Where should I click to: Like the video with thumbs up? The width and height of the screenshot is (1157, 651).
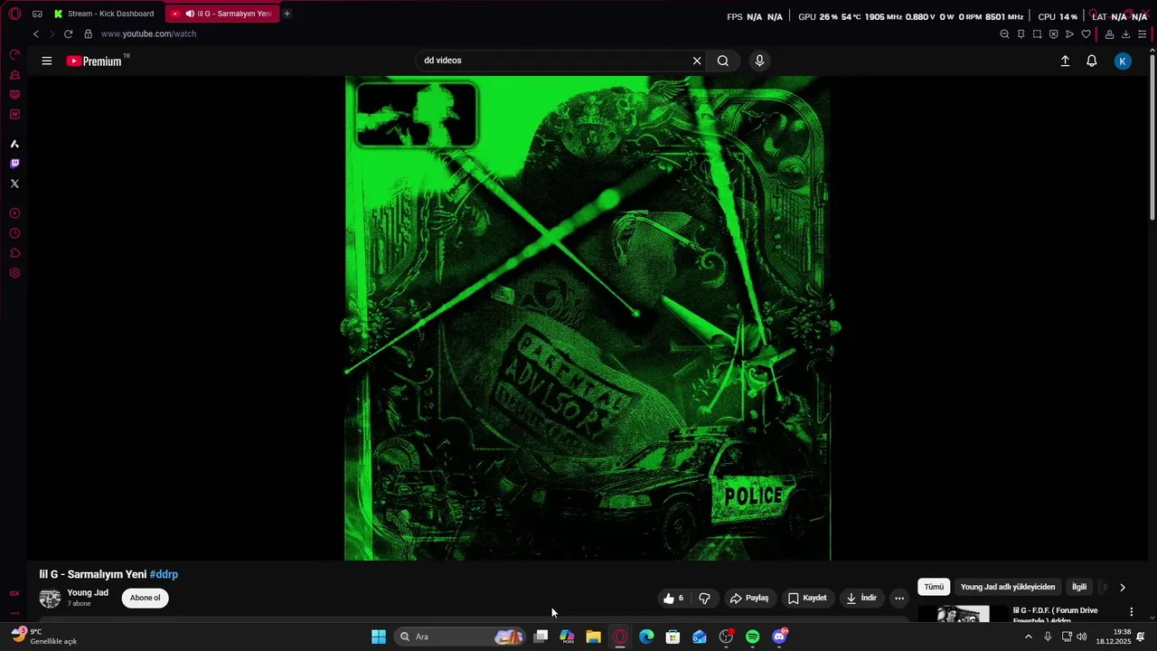point(673,598)
